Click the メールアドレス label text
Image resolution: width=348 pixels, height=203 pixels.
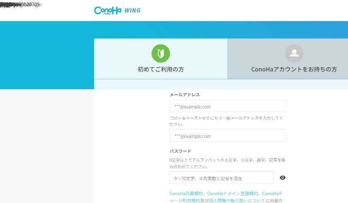185,95
